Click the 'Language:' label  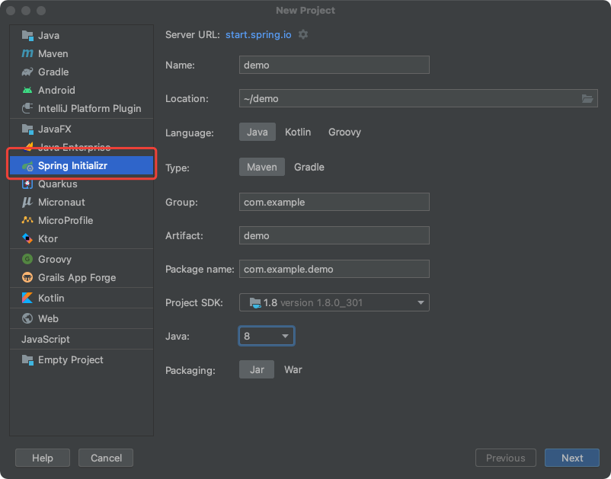(x=190, y=133)
